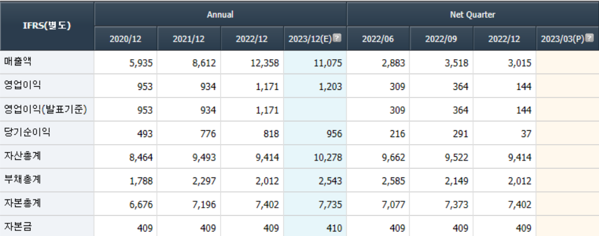Click the 291 quarterly net income
The height and width of the screenshot is (236, 599).
click(461, 134)
